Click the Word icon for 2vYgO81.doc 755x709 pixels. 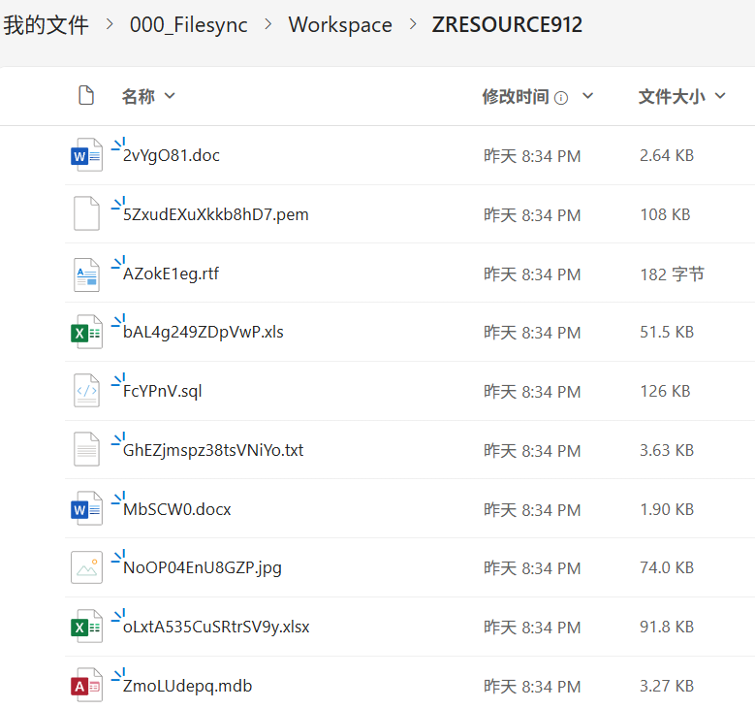pos(86,155)
